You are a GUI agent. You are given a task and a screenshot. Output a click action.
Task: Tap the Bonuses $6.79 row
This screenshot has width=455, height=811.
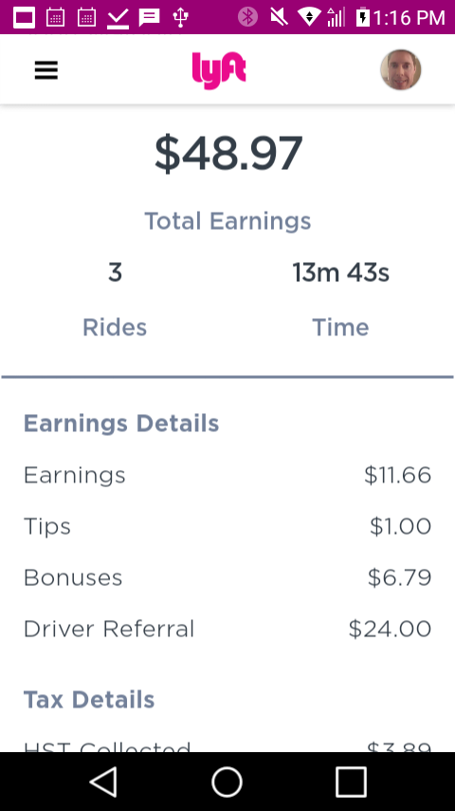click(x=227, y=577)
